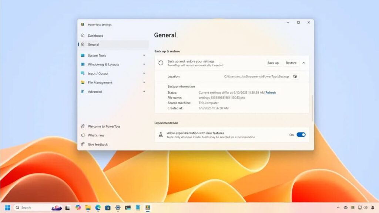
Task: Open Microsoft Edge from the taskbar
Action: (x=98, y=208)
